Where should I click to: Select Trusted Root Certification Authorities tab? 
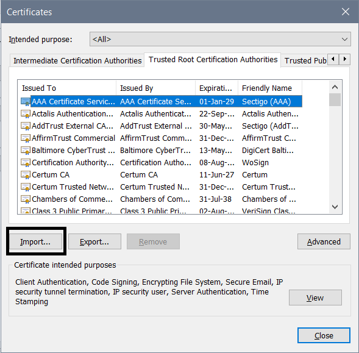(213, 60)
